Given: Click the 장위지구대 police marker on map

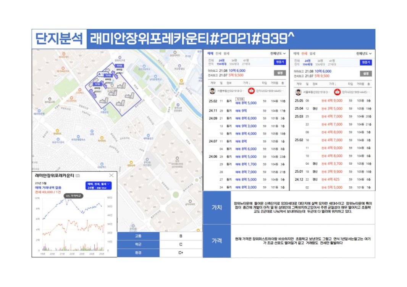Looking at the screenshot, I should 120,58.
